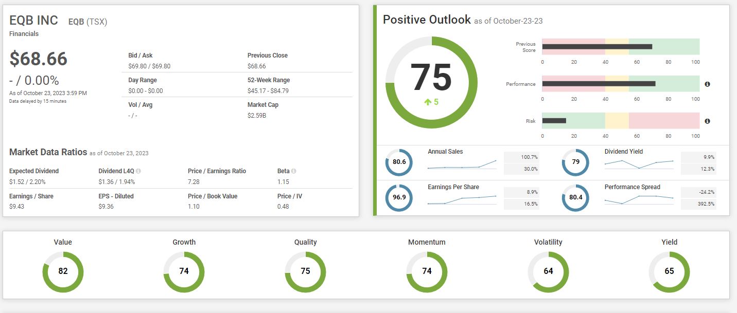Click the Annual Sales sparkline chart
This screenshot has height=313, width=737.
(462, 164)
